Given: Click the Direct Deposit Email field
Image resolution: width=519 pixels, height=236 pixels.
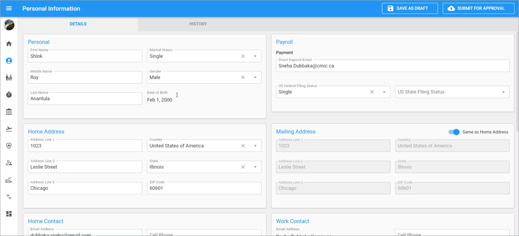Looking at the screenshot, I should [393, 66].
